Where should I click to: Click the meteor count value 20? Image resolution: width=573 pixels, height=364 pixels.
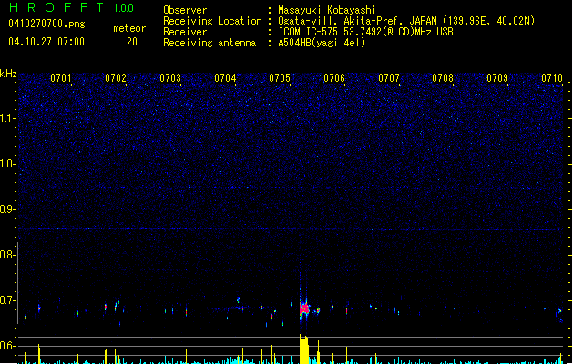132,42
